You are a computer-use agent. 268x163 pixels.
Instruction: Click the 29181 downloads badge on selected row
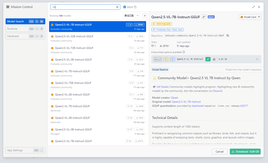pyautogui.click(x=139, y=25)
